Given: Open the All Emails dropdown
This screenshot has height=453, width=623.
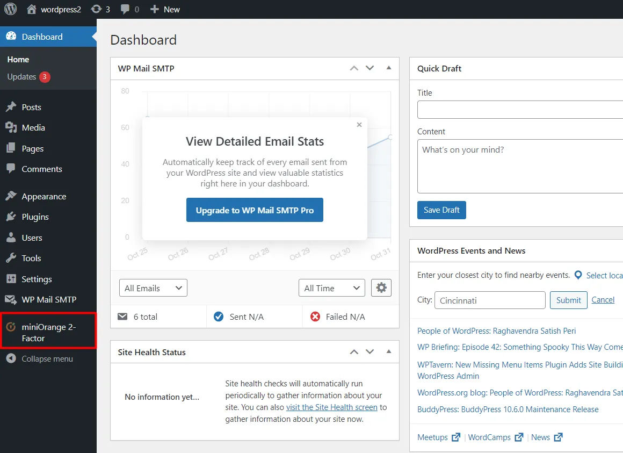Looking at the screenshot, I should pos(153,288).
